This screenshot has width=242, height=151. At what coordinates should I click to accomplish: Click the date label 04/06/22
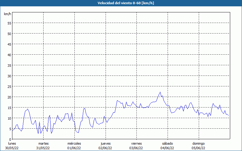167,148
